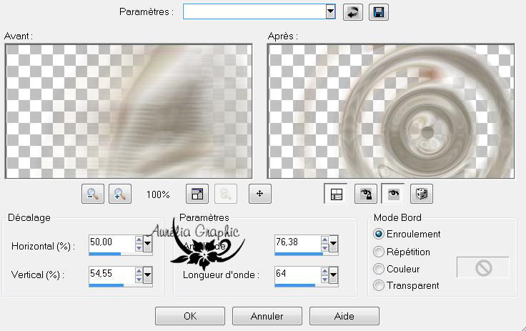The height and width of the screenshot is (331, 526).
Task: Select the Transparent edge mode
Action: tap(379, 285)
